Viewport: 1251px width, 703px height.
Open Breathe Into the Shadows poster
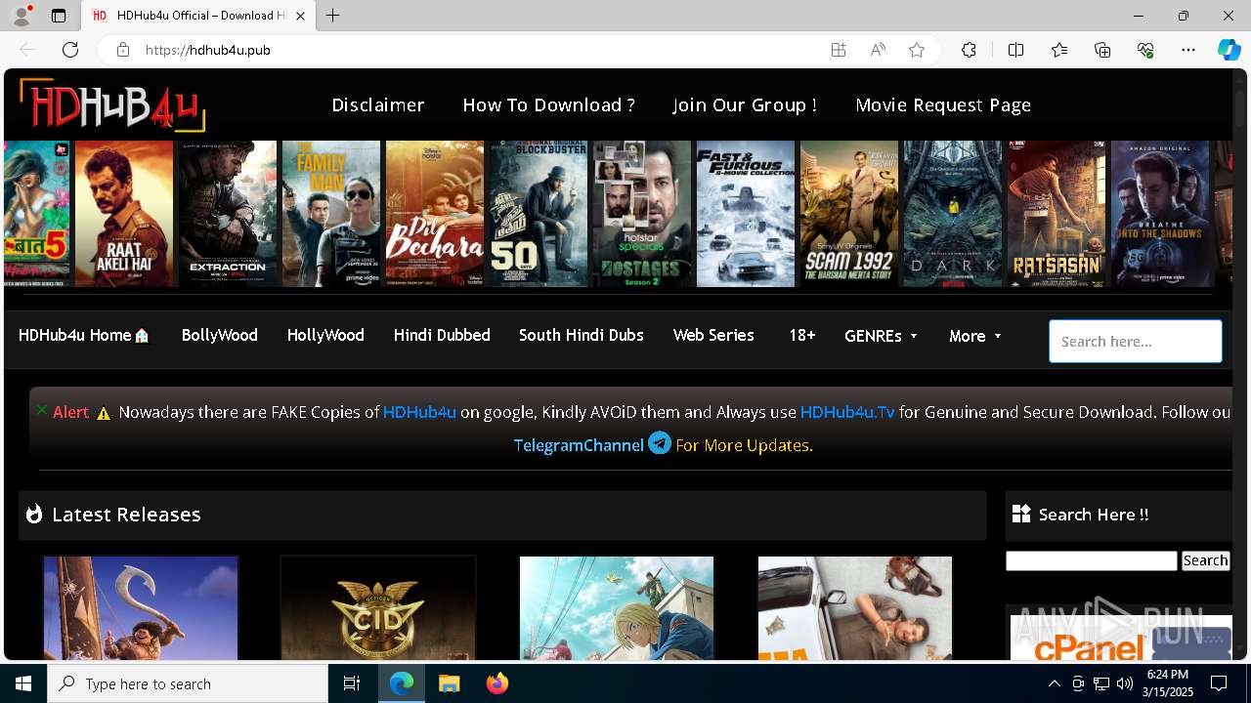1160,214
